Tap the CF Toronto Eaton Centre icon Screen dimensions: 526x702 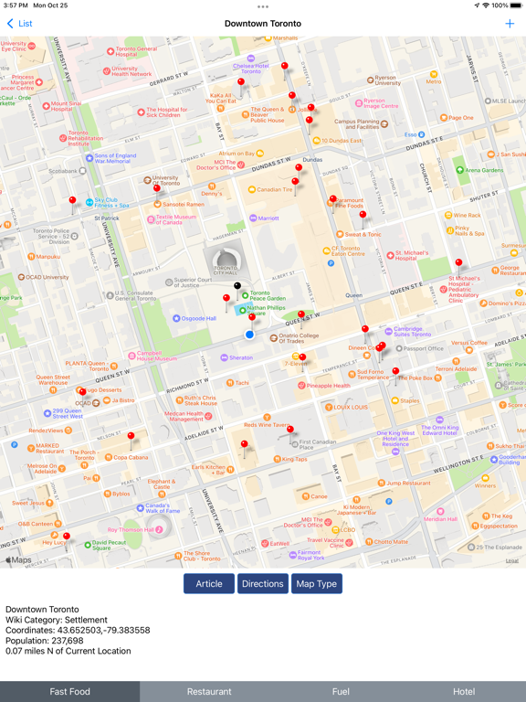point(327,250)
